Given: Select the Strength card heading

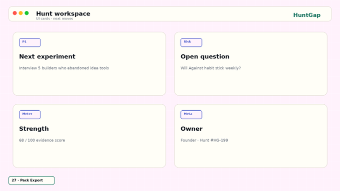Looking at the screenshot, I should (x=34, y=129).
